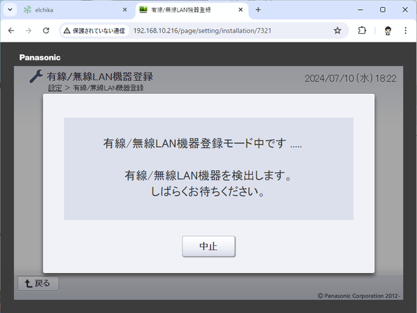Click the 戻る back button
The width and height of the screenshot is (417, 313).
(x=38, y=284)
